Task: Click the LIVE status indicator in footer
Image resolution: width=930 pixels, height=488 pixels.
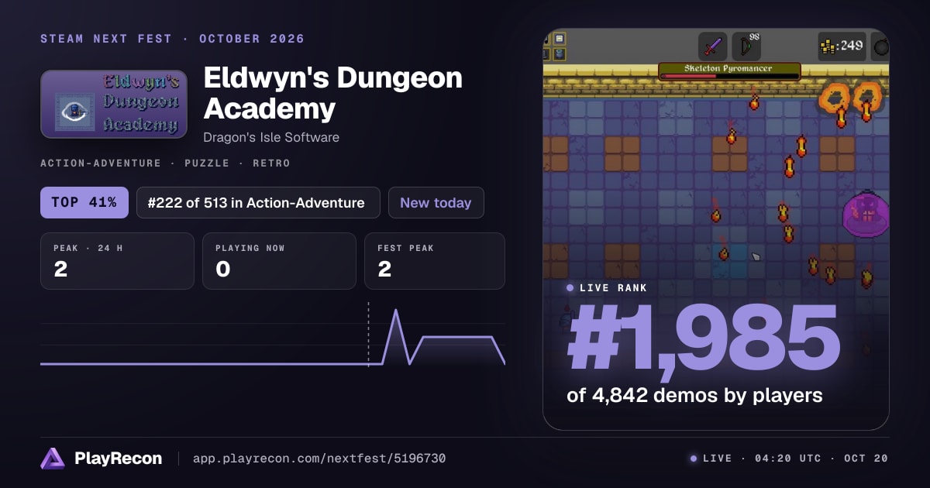Action: coord(711,459)
